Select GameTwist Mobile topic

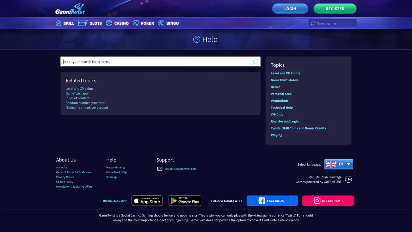285,80
